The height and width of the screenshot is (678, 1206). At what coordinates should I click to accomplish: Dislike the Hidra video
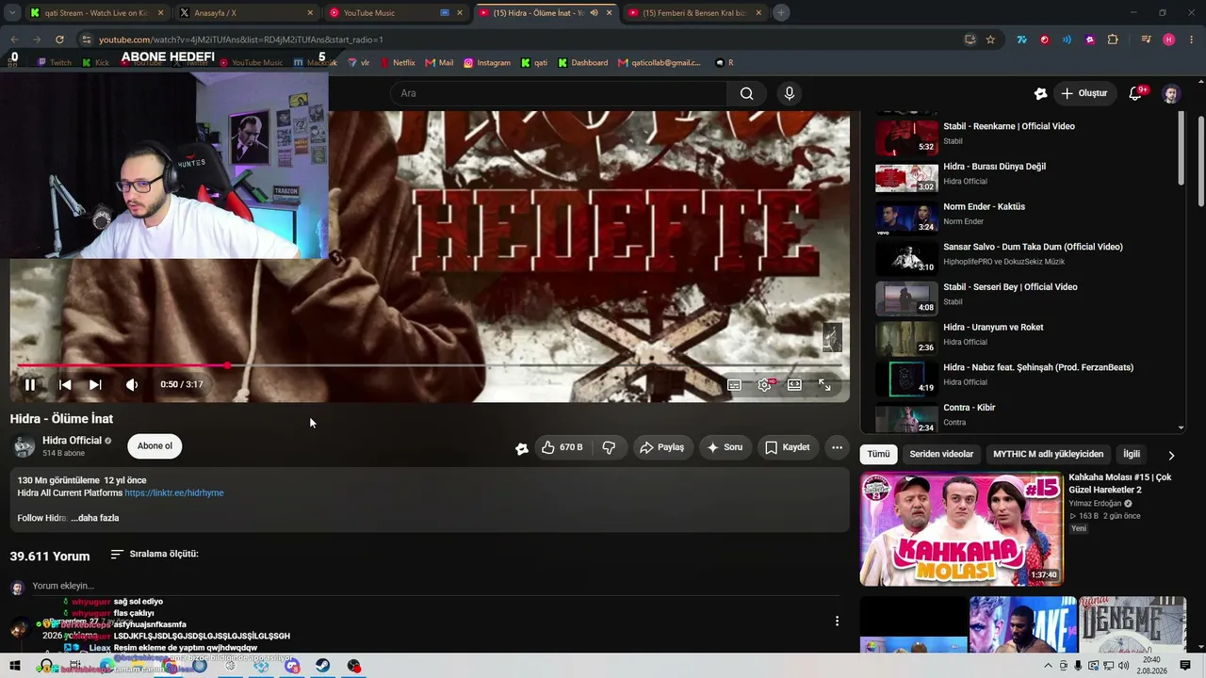(x=609, y=447)
